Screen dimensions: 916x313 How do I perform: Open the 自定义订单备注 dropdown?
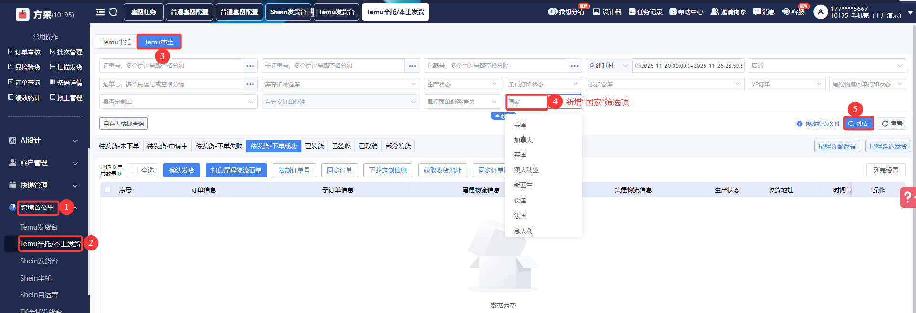point(341,102)
